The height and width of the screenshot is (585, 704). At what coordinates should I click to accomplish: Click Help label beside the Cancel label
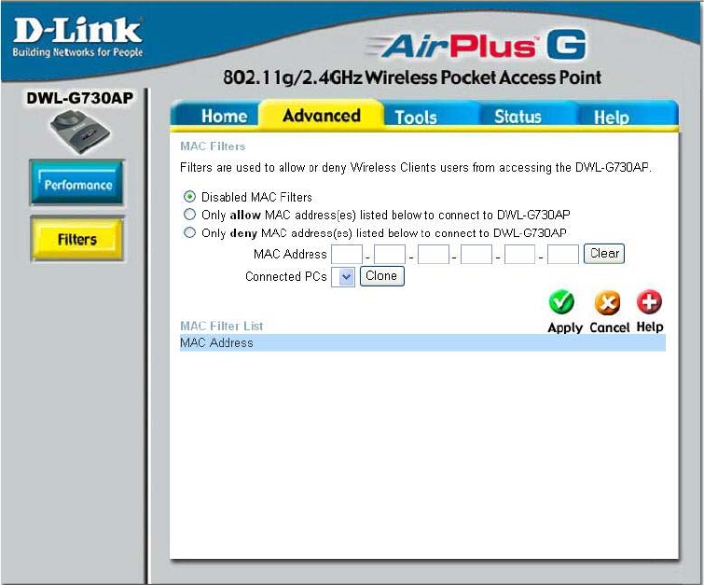(x=650, y=327)
